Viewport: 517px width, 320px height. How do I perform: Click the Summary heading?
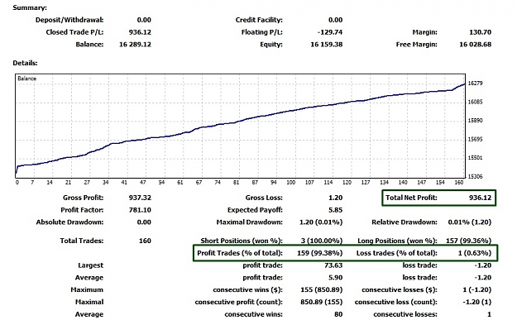click(30, 7)
